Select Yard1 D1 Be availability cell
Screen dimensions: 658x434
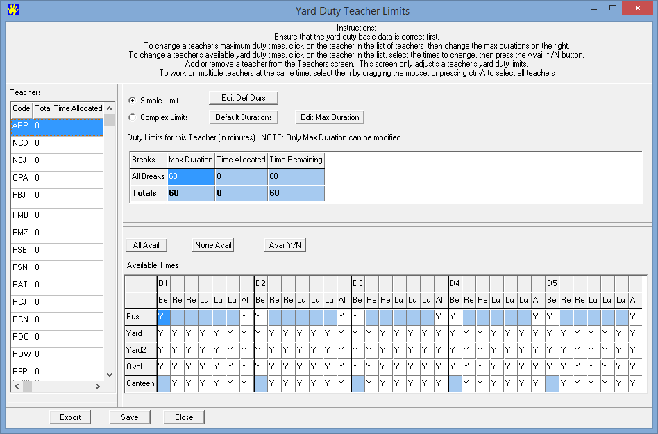point(164,334)
